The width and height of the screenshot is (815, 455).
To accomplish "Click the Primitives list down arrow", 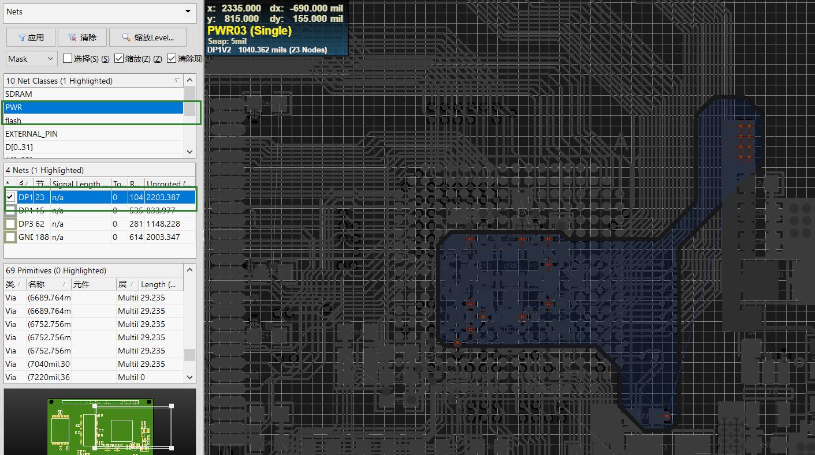I will [x=190, y=377].
